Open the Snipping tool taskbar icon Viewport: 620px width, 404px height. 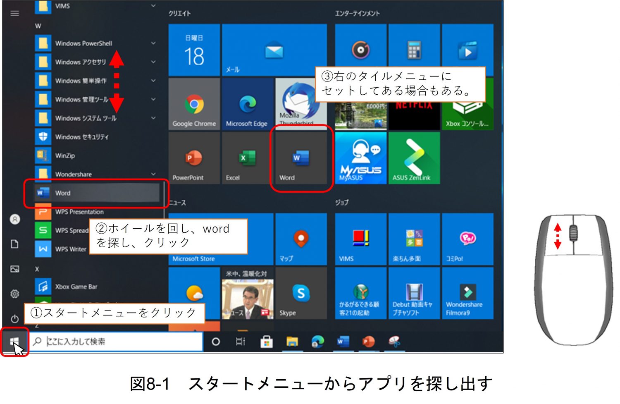click(394, 342)
